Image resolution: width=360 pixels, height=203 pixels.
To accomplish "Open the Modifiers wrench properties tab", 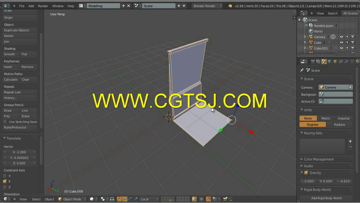I will 346,61.
